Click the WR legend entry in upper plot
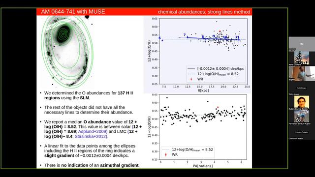This screenshot has height=177, width=315. pyautogui.click(x=196, y=79)
